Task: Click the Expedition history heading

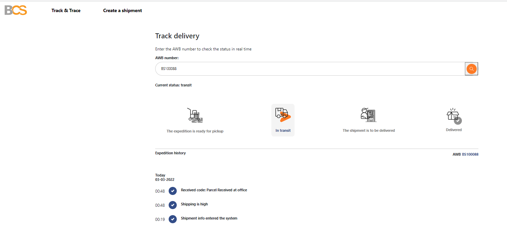Action: pos(170,153)
